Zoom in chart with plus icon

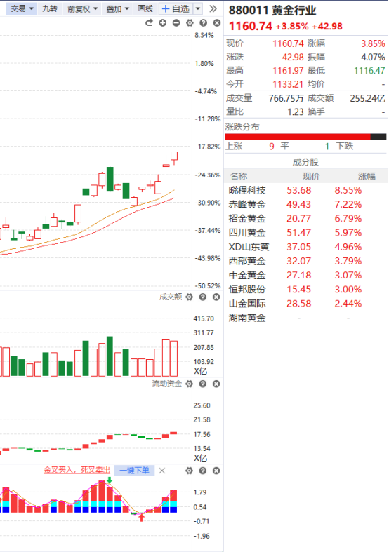pyautogui.click(x=163, y=23)
